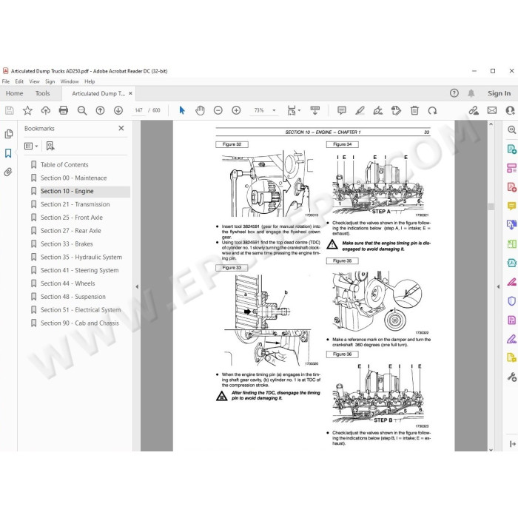Open the sign document tool

tap(378, 110)
